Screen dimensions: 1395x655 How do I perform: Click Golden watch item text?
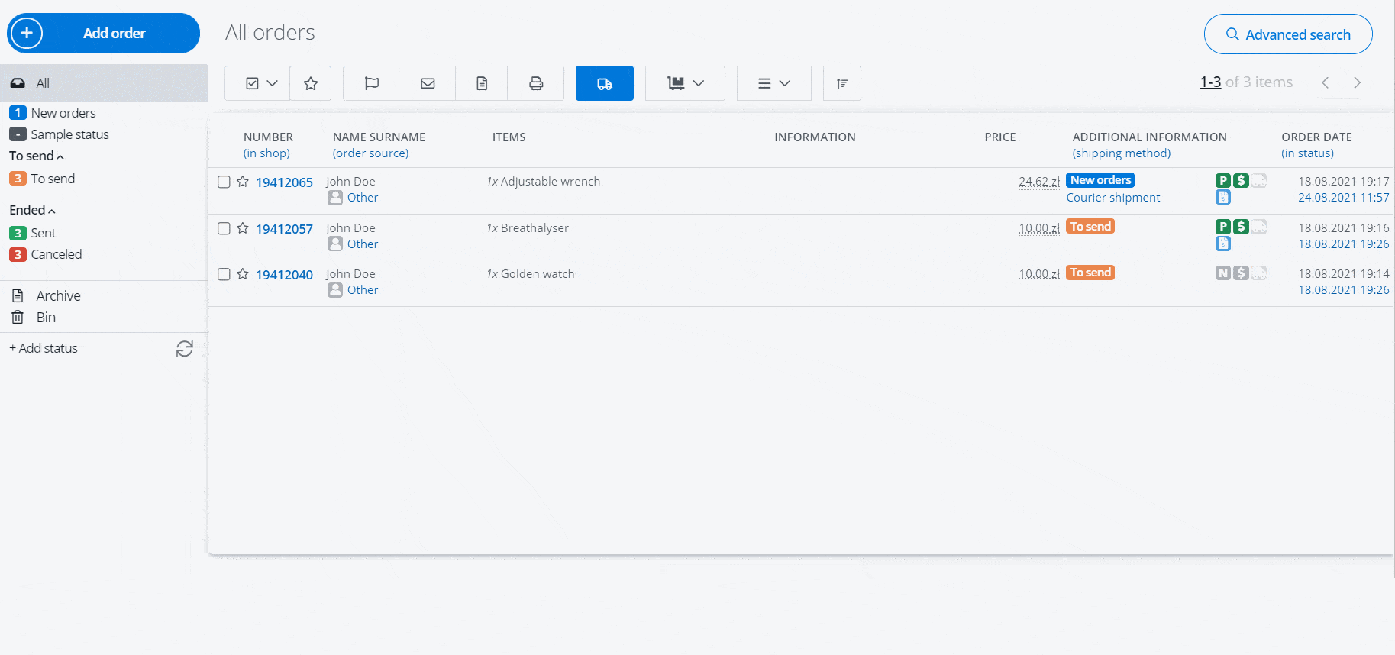click(538, 274)
